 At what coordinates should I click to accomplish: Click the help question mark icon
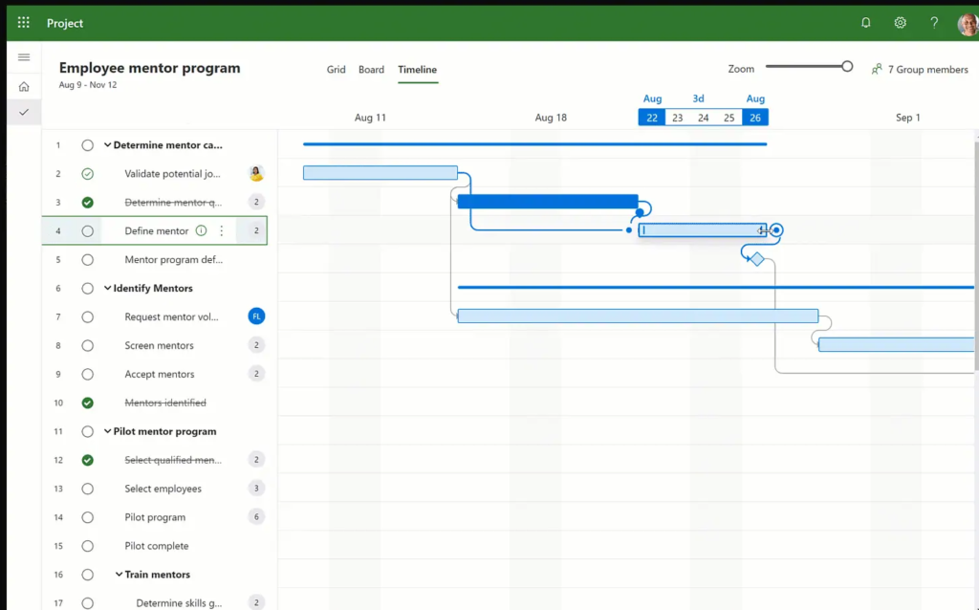click(934, 23)
